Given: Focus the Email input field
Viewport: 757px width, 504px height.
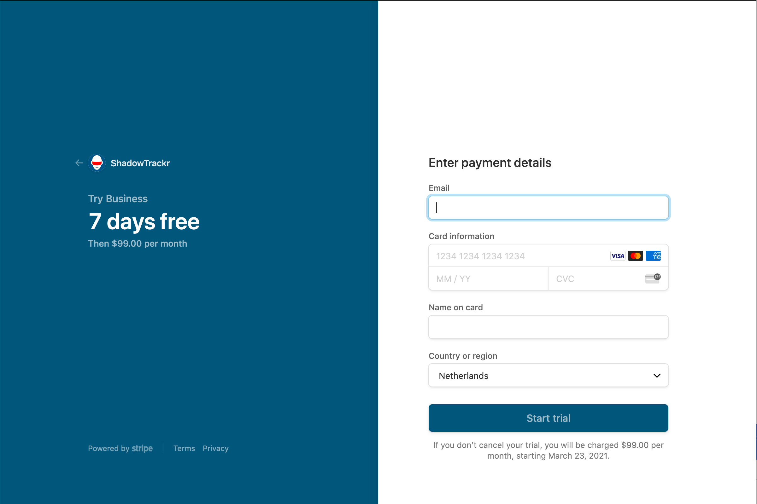Looking at the screenshot, I should pyautogui.click(x=548, y=208).
